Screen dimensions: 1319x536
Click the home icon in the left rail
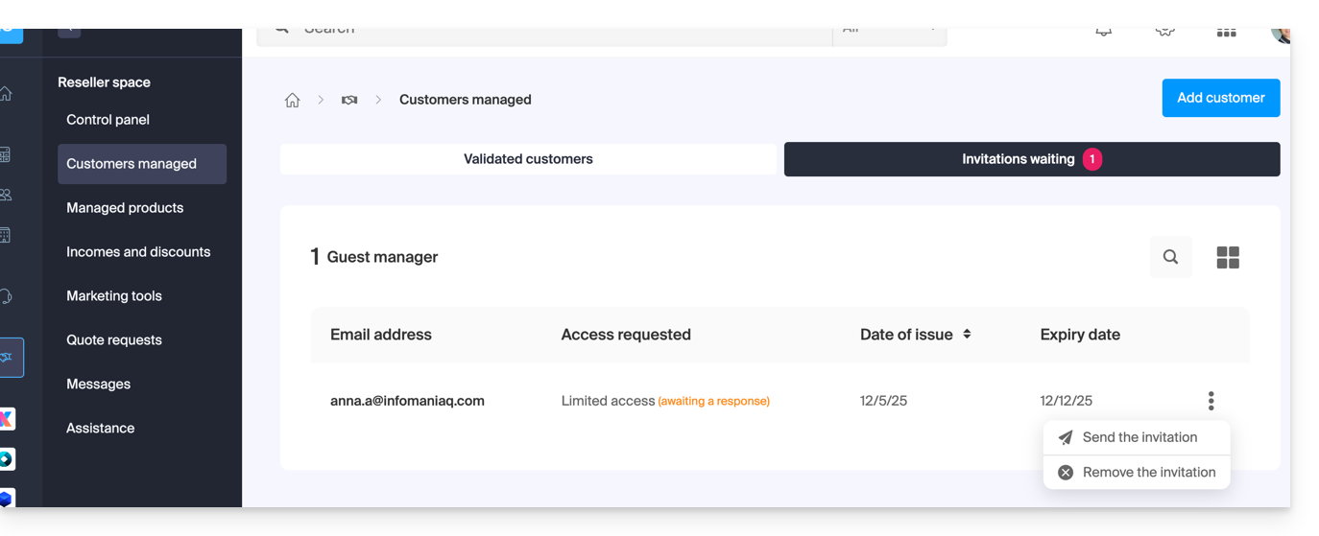click(x=7, y=94)
